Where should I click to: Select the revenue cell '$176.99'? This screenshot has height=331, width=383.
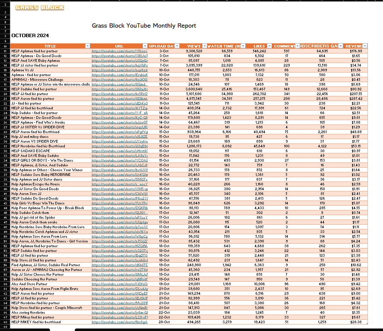pyautogui.click(x=356, y=51)
